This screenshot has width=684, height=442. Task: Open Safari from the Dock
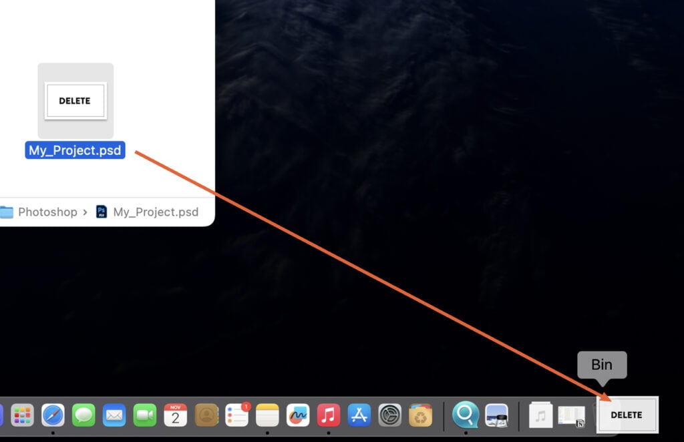(x=53, y=415)
